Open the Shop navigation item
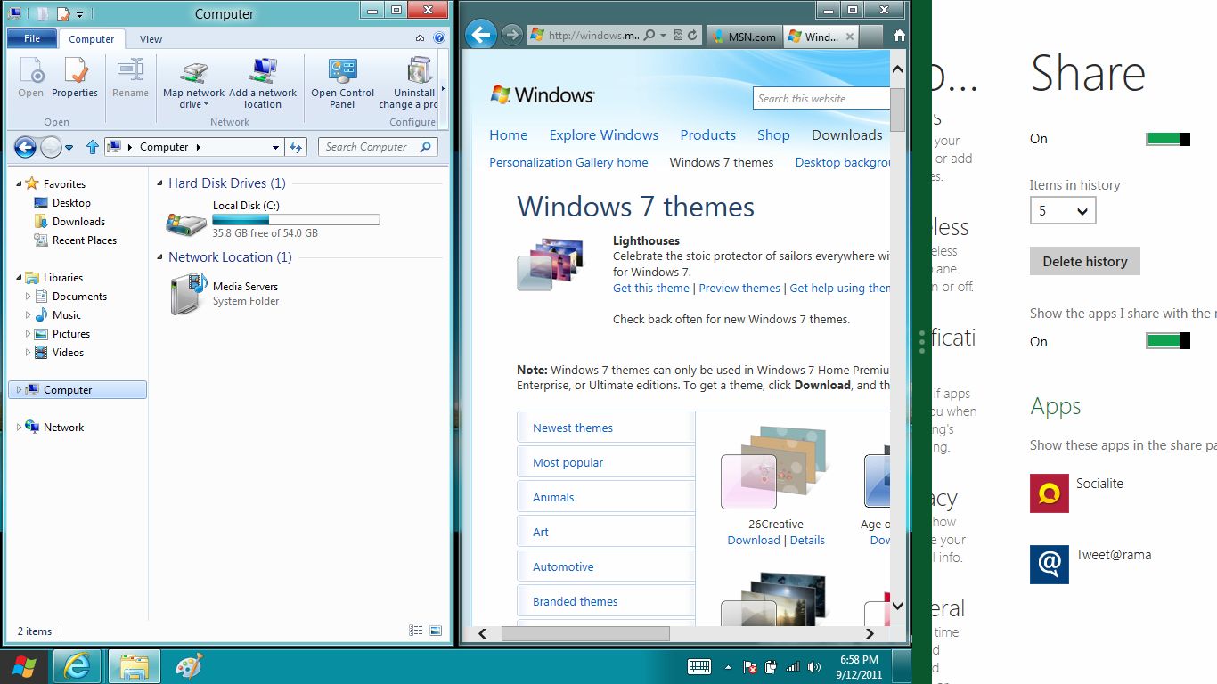The width and height of the screenshot is (1217, 684). point(773,135)
